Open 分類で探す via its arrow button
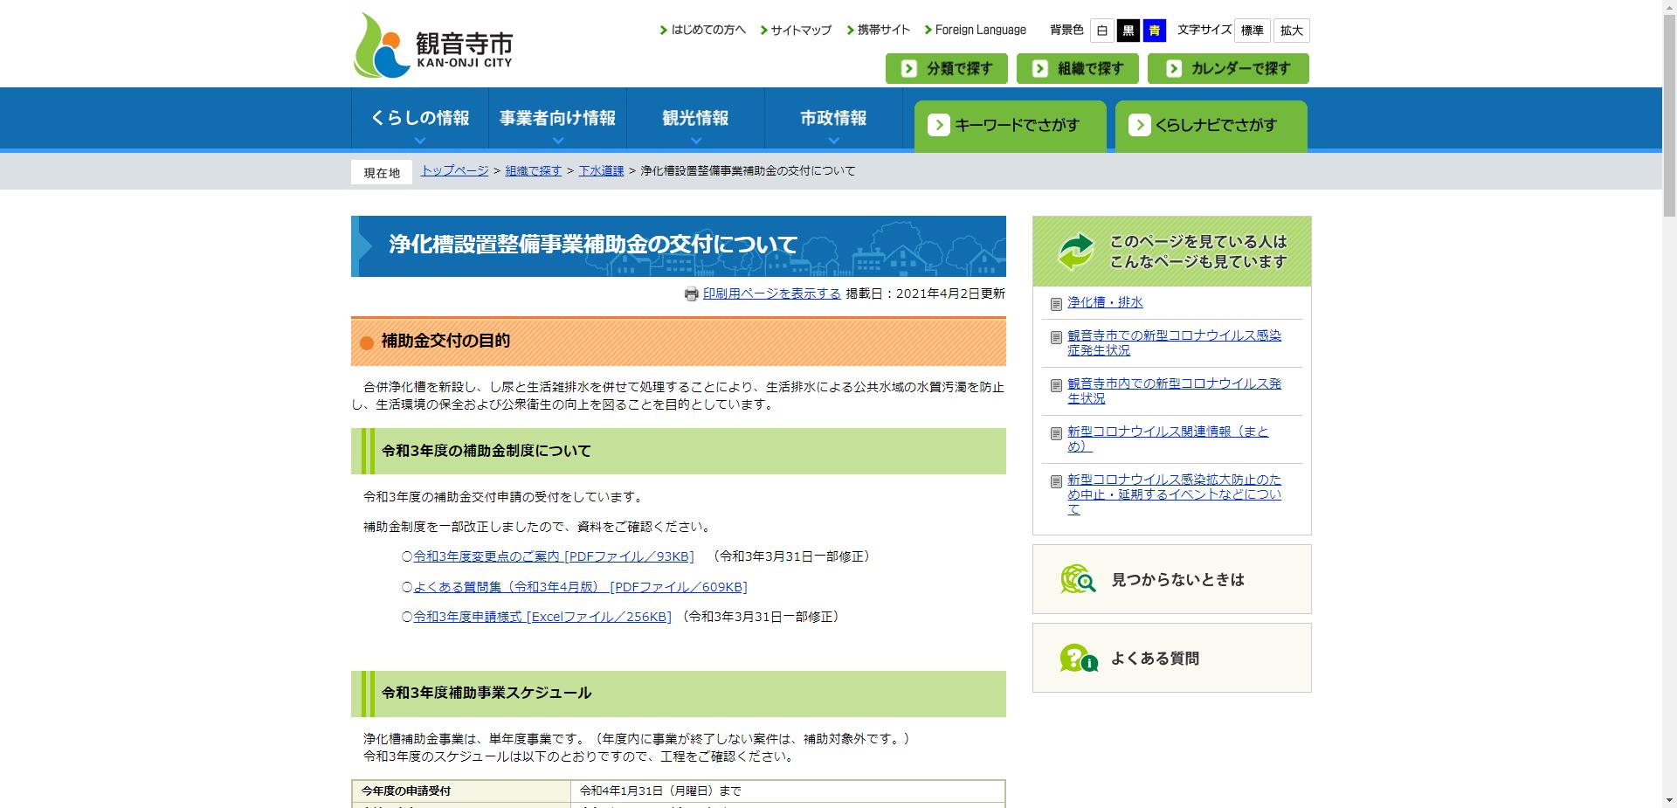Image resolution: width=1677 pixels, height=808 pixels. pyautogui.click(x=911, y=68)
